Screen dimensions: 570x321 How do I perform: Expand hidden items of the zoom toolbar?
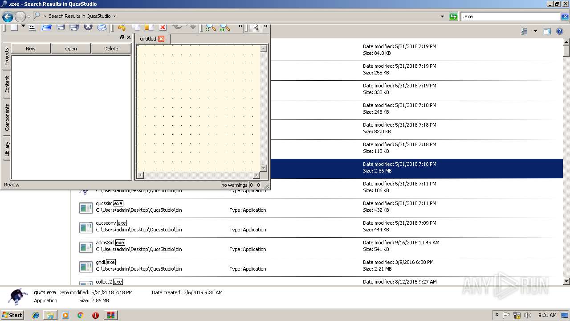240,27
